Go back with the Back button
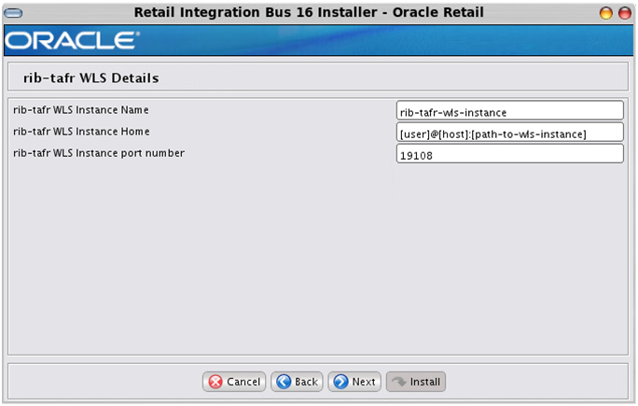The height and width of the screenshot is (406, 638). pos(297,382)
